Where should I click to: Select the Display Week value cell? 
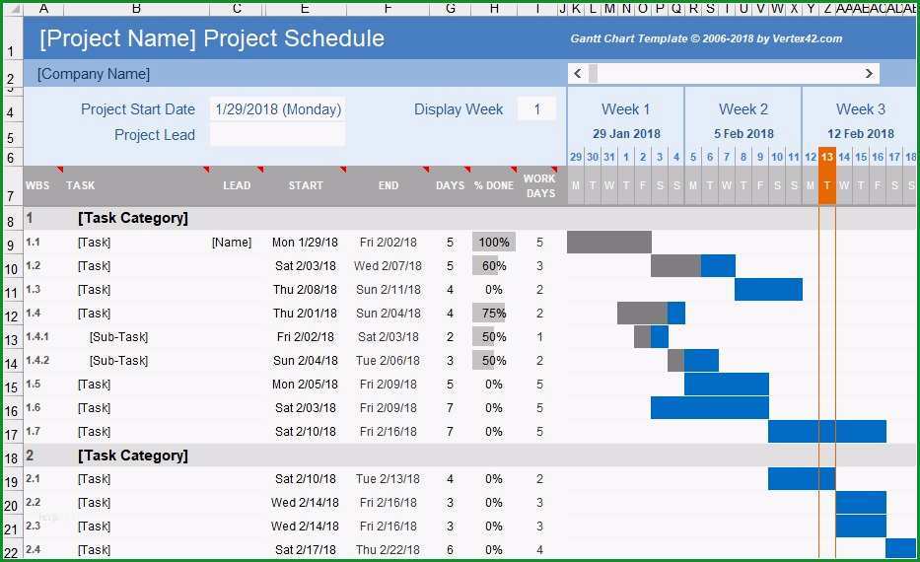(536, 109)
